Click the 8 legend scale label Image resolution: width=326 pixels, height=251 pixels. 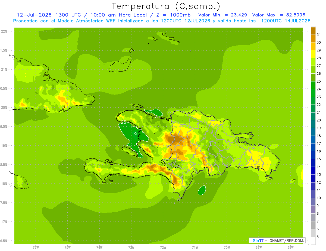318,213
